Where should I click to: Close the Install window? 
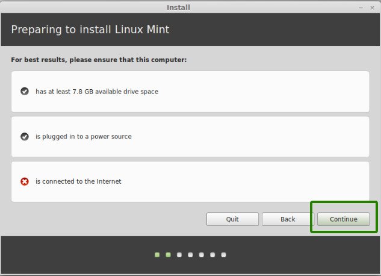372,7
